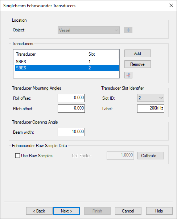Click the add object plus icon
Image resolution: width=177 pixels, height=219 pixels.
tap(128, 30)
